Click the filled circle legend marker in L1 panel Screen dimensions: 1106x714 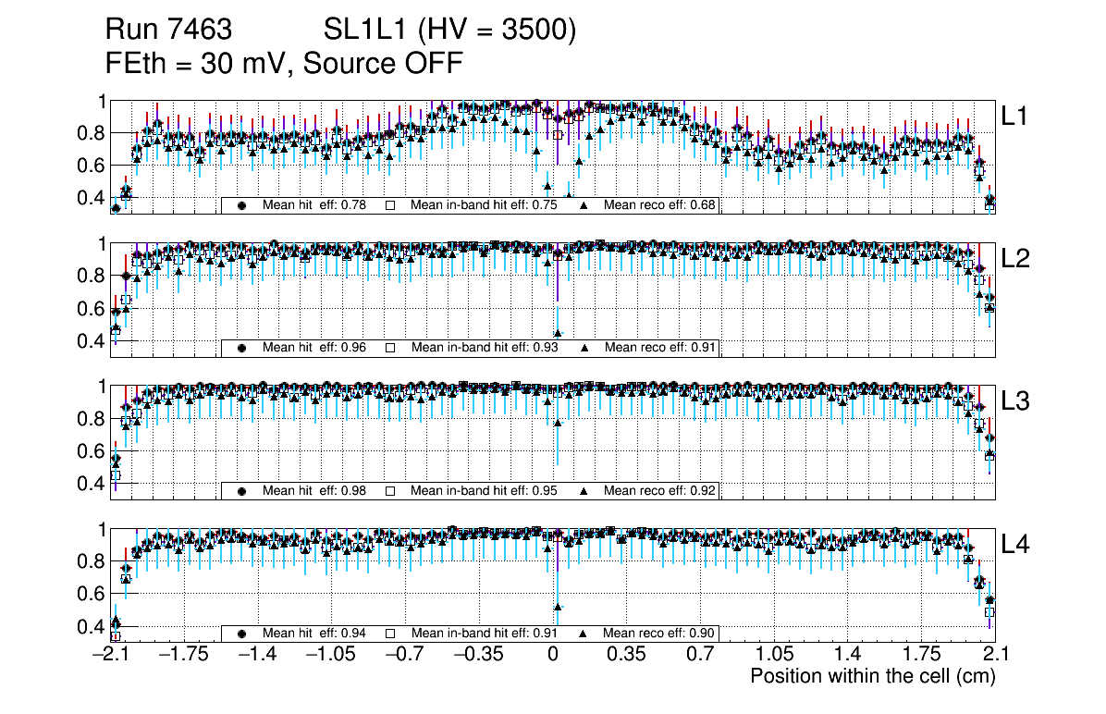(x=242, y=205)
